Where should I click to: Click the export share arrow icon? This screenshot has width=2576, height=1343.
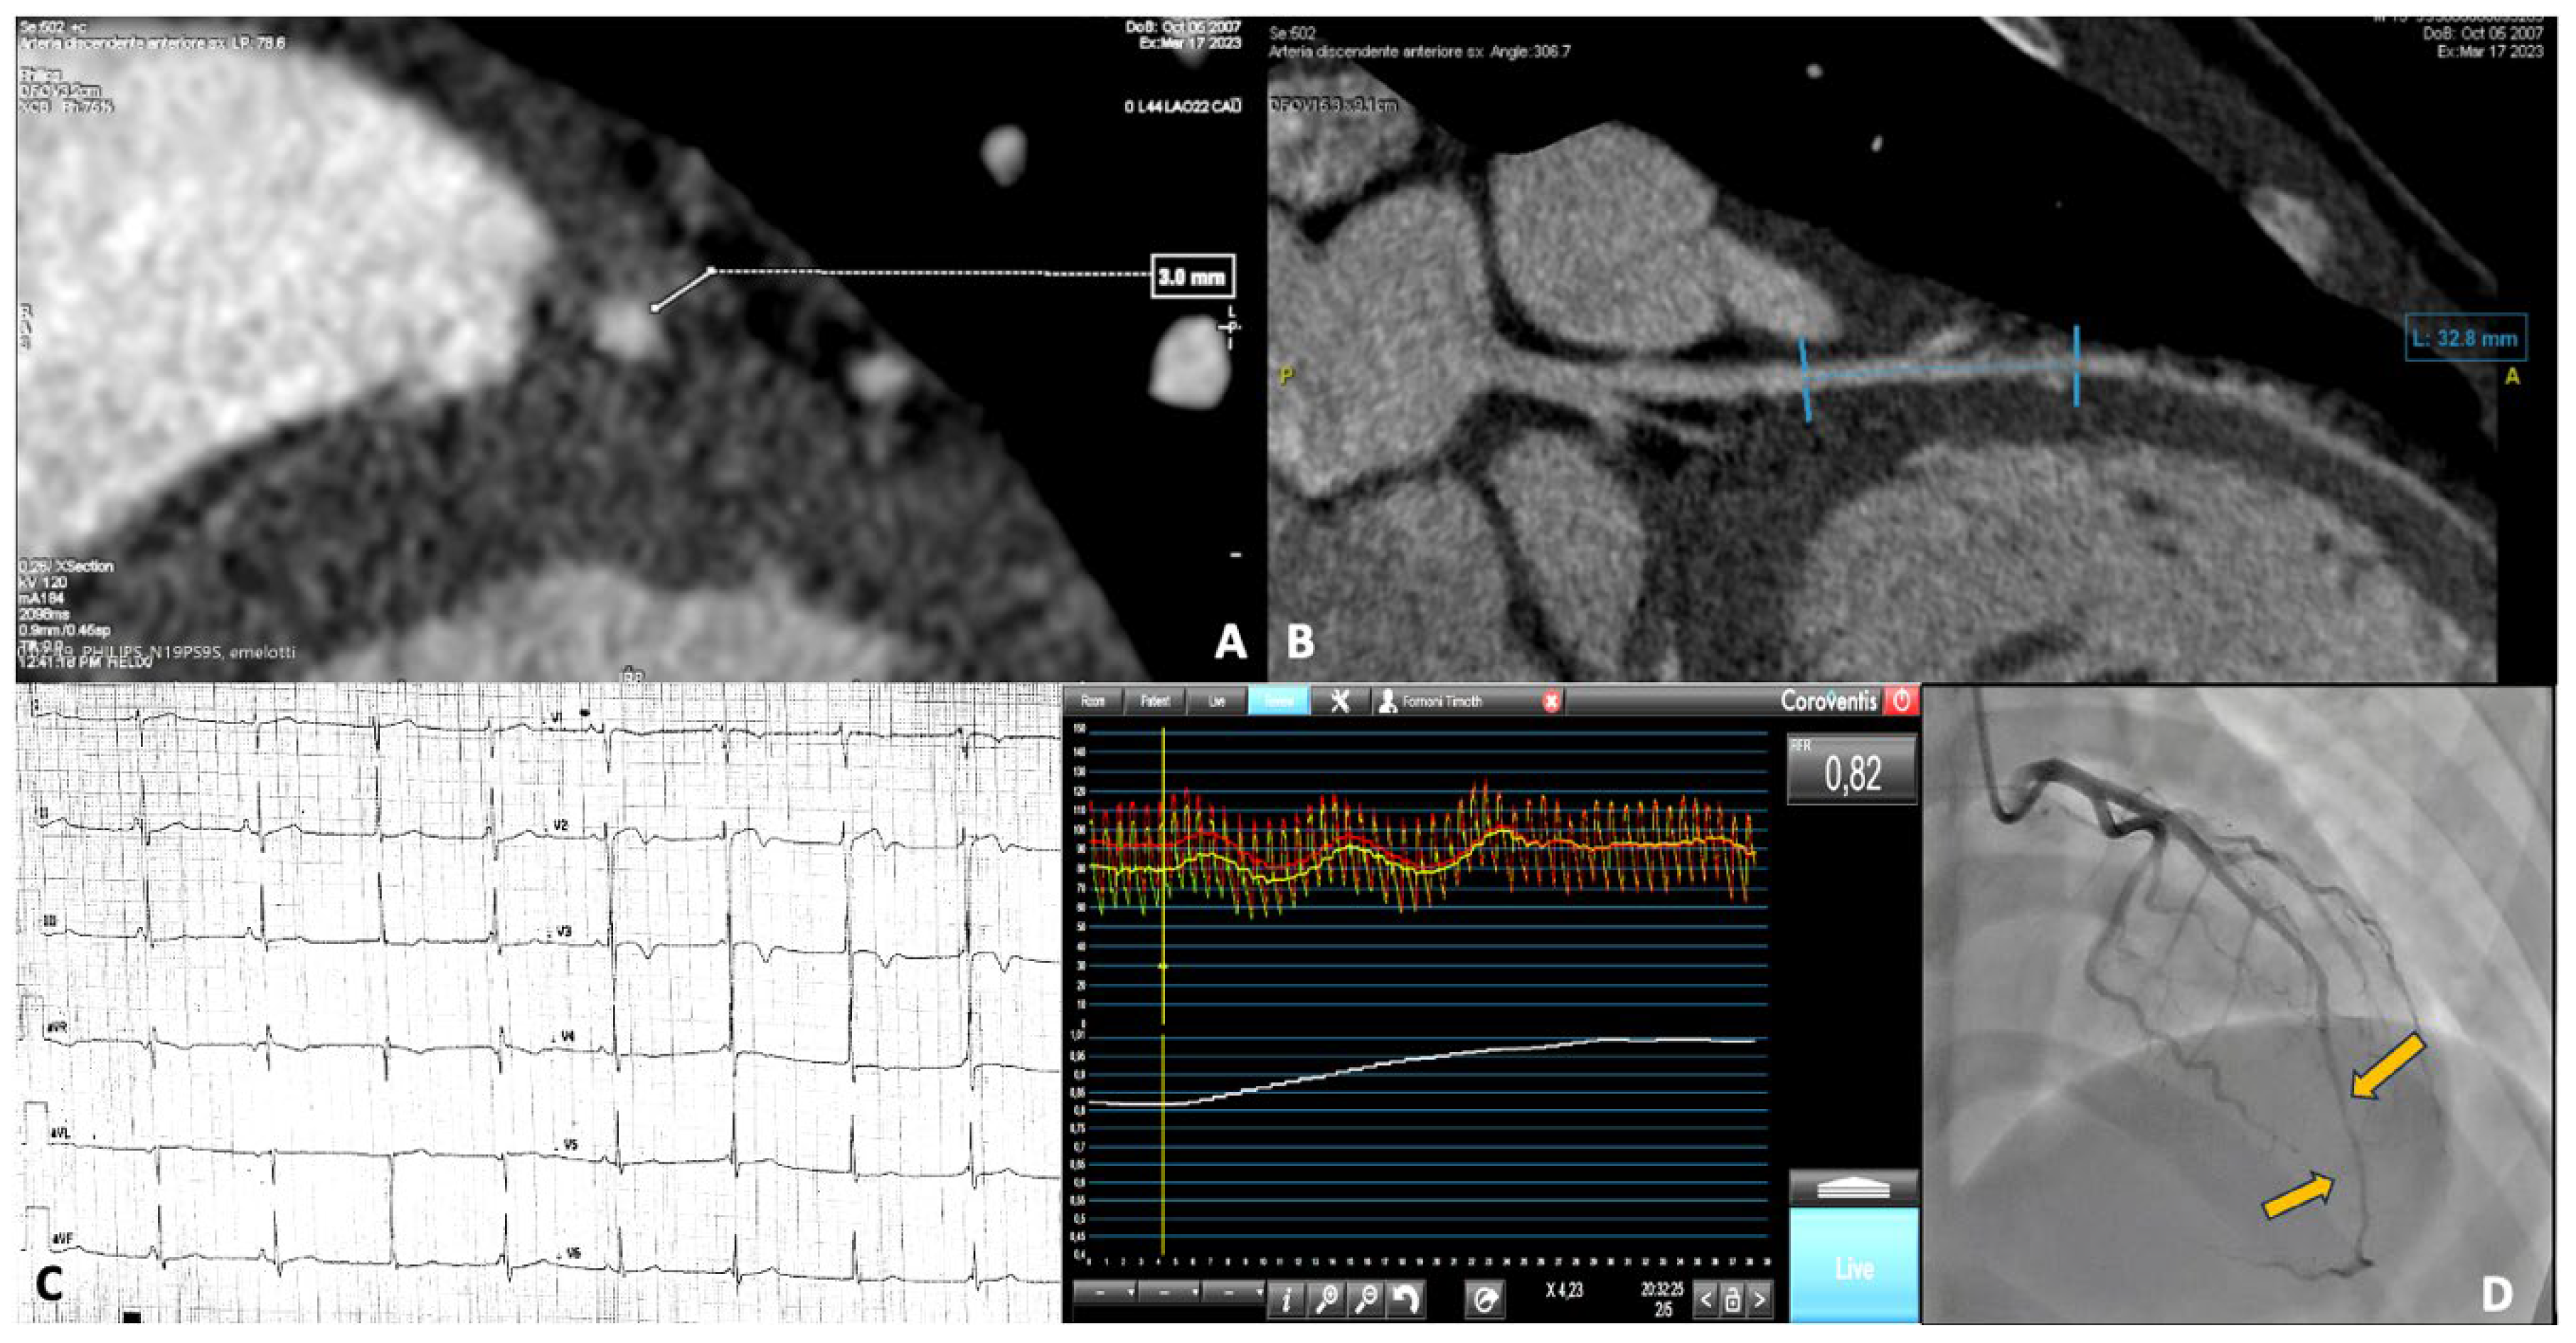click(1485, 1299)
